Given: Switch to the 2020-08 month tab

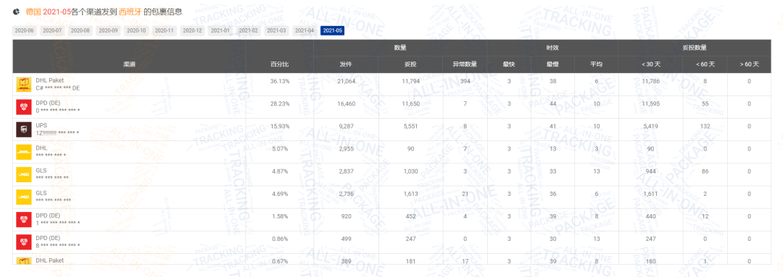Looking at the screenshot, I should pos(80,30).
